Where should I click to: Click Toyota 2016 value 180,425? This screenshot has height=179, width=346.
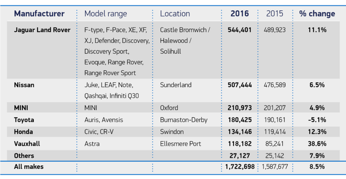point(240,120)
